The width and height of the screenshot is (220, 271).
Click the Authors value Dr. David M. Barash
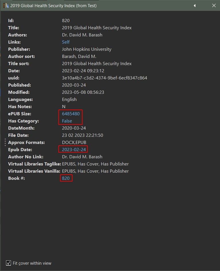[82, 35]
